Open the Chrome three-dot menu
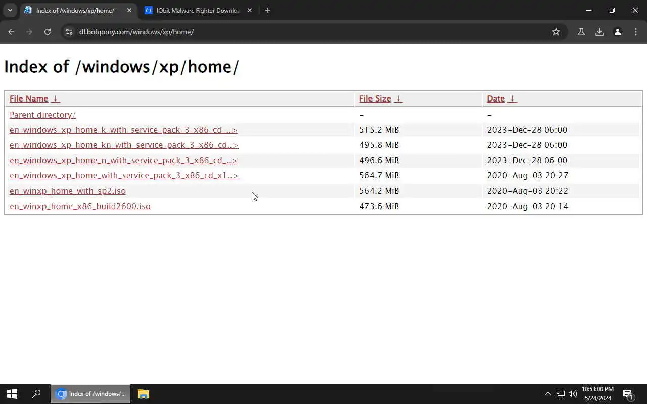Image resolution: width=647 pixels, height=404 pixels. coord(636,32)
